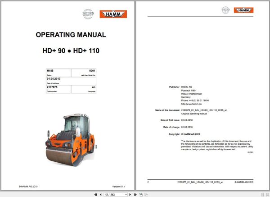Click the 'H185' series table cell
270x197 pixels.
[58, 73]
